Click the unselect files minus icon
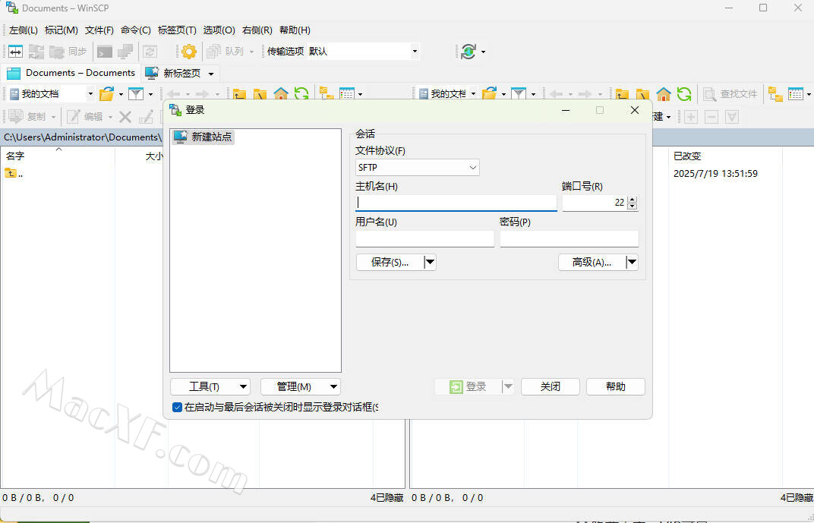814x523 pixels. [x=711, y=117]
